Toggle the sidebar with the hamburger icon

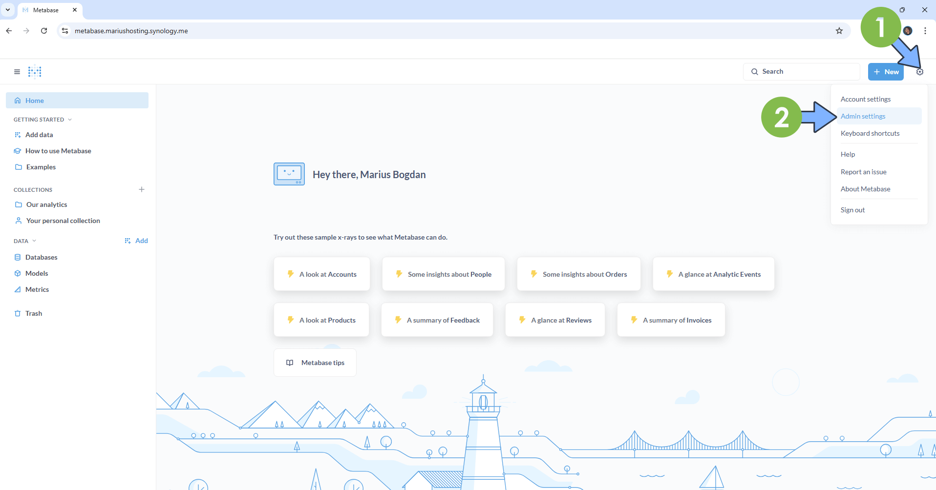pos(17,72)
